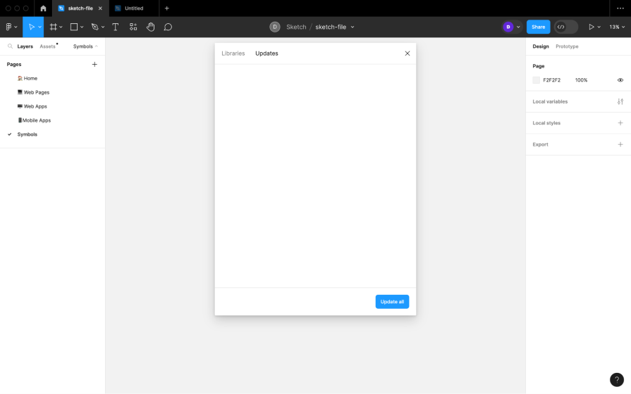Click the Update all button

coord(392,302)
